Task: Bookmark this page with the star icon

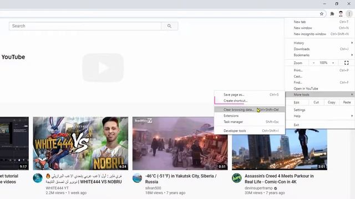Action: point(322,14)
